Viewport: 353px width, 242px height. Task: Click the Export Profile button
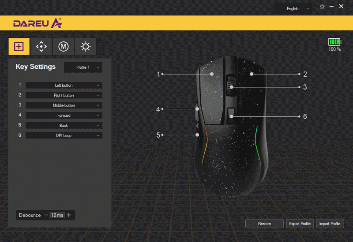tap(300, 223)
